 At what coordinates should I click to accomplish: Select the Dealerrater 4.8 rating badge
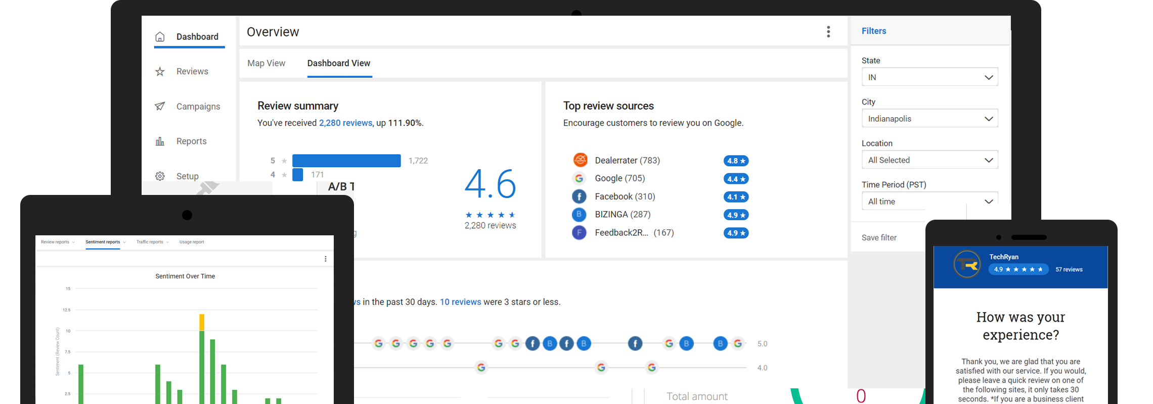click(x=736, y=161)
